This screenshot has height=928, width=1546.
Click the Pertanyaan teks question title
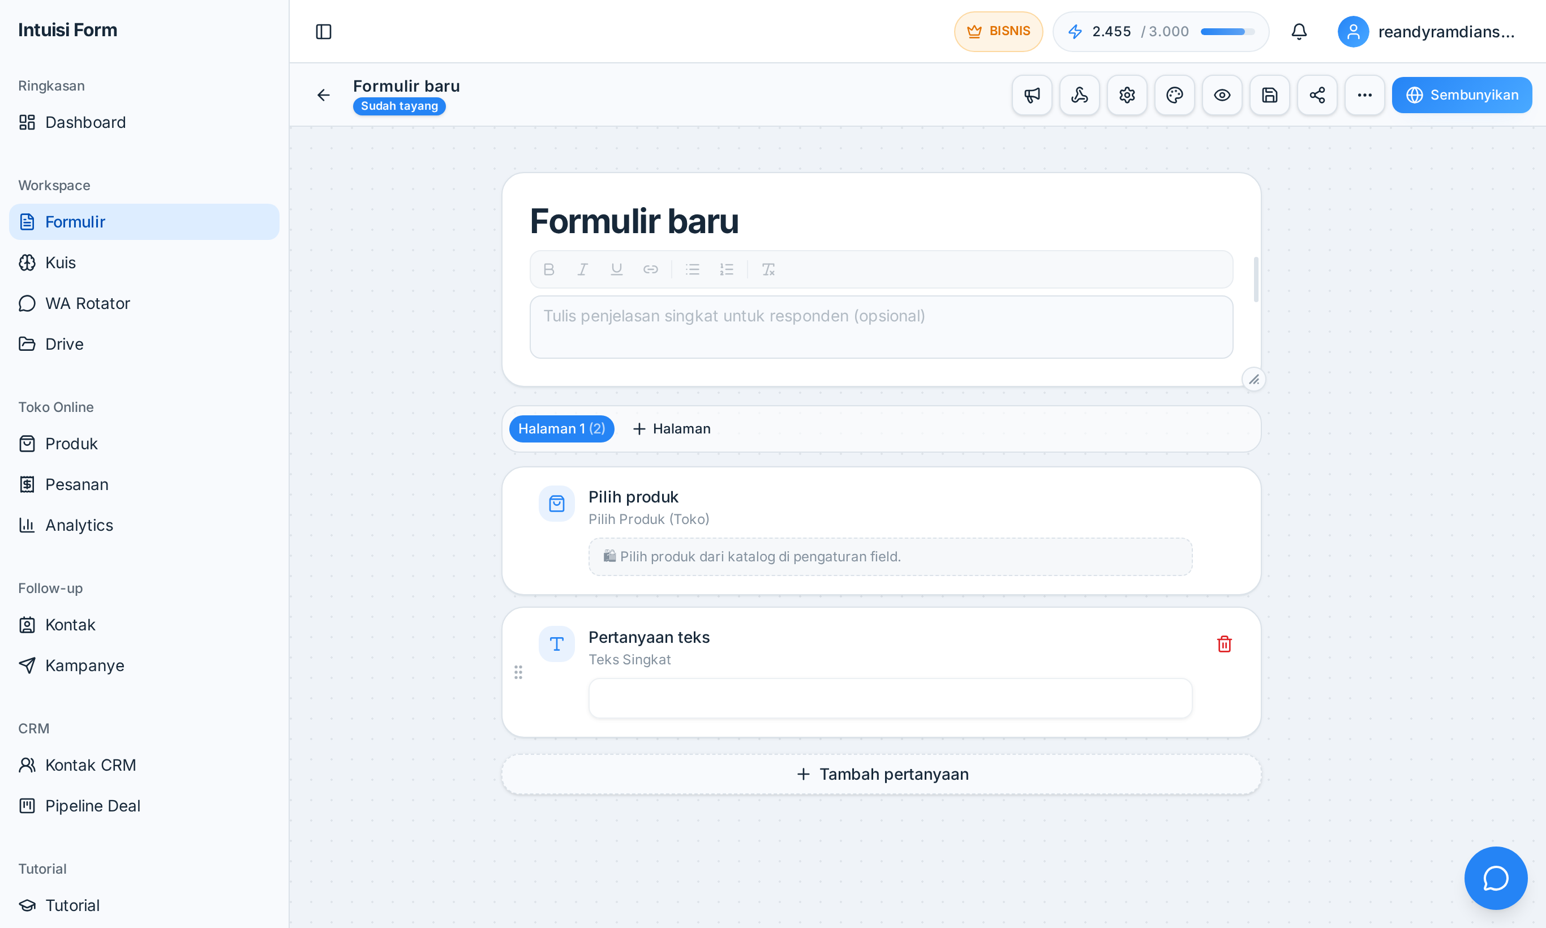tap(649, 637)
